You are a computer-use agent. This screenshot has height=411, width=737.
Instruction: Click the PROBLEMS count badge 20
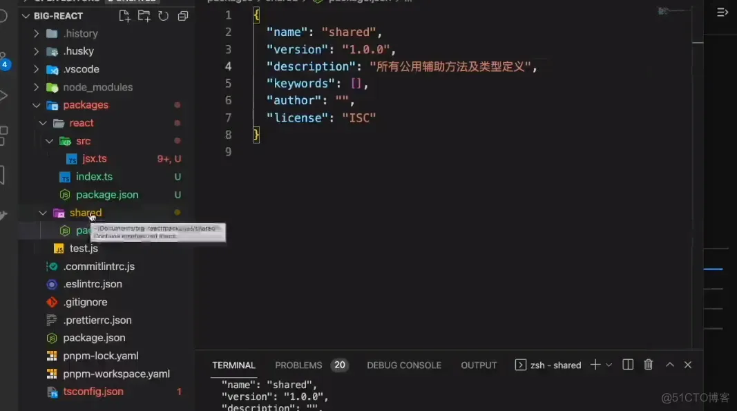click(x=339, y=365)
